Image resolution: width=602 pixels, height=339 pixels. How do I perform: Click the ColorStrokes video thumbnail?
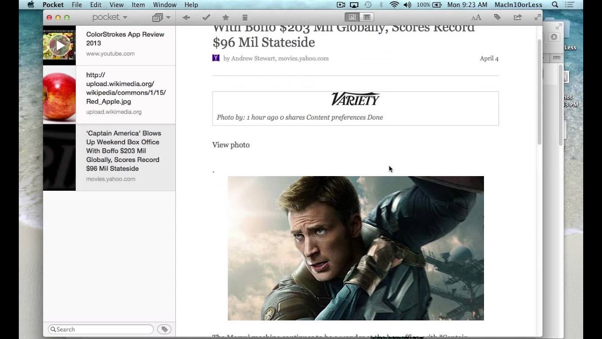tap(59, 45)
